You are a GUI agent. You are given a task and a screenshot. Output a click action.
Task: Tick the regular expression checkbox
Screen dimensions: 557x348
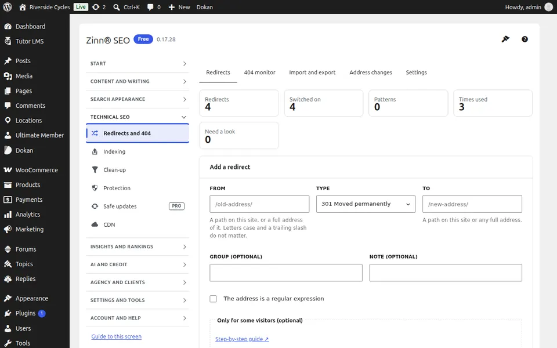(x=213, y=299)
